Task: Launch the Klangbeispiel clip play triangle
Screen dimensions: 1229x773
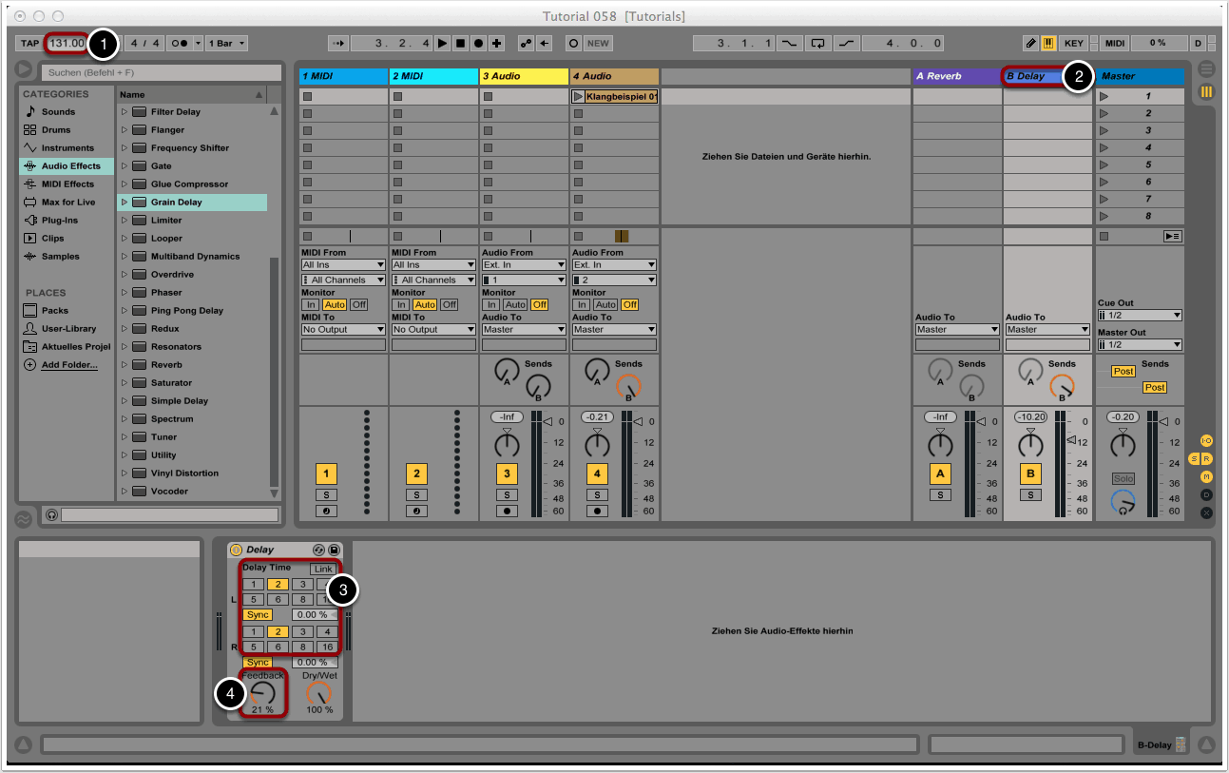Action: 578,97
